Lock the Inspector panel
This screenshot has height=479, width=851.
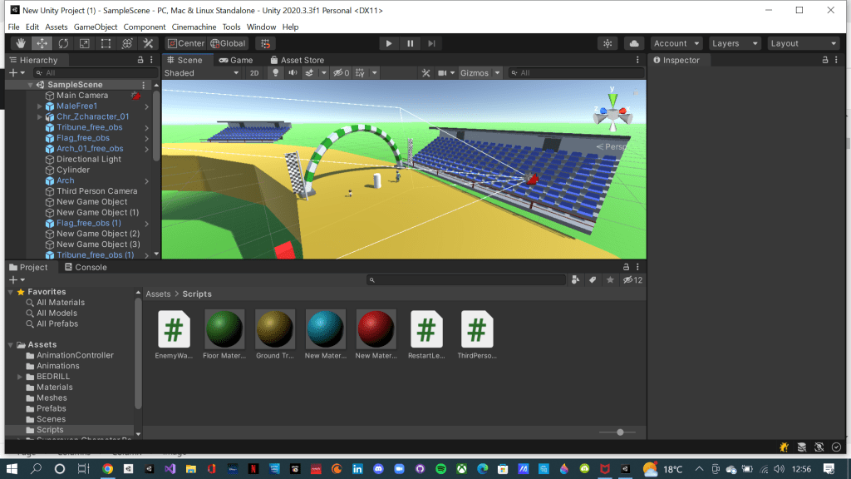824,60
